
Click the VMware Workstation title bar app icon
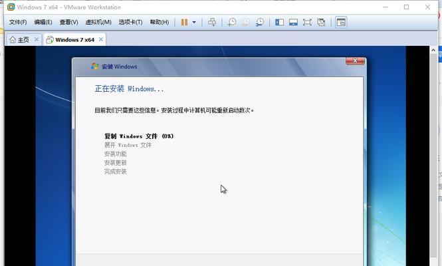[x=11, y=7]
